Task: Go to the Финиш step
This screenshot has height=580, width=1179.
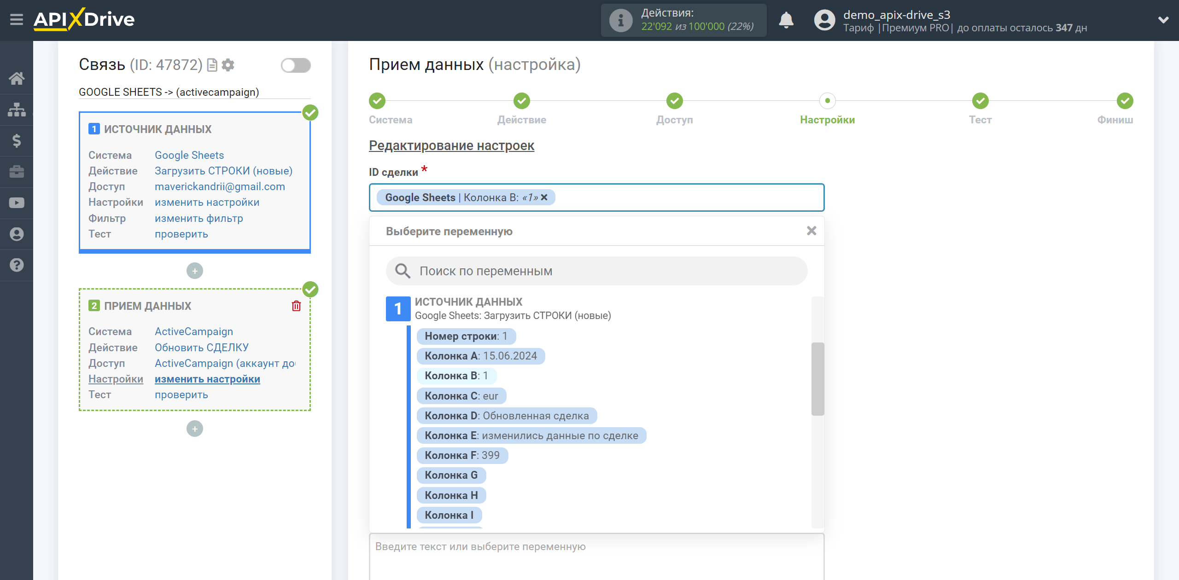Action: [x=1125, y=101]
